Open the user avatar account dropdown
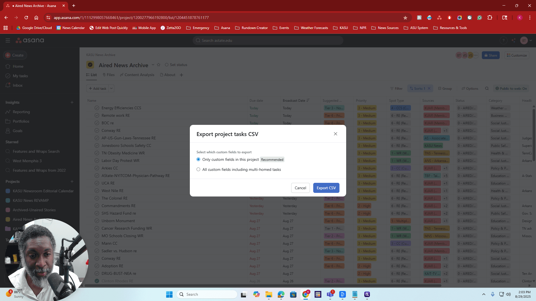 point(526,40)
